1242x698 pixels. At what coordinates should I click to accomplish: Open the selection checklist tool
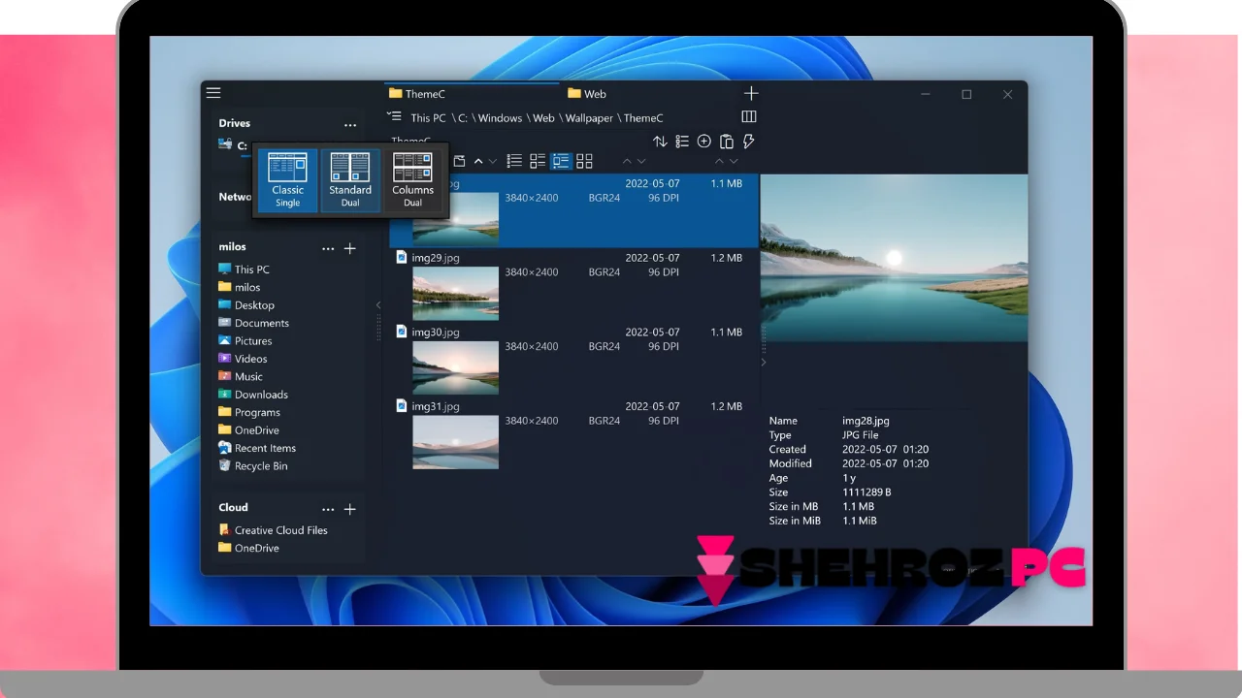682,142
